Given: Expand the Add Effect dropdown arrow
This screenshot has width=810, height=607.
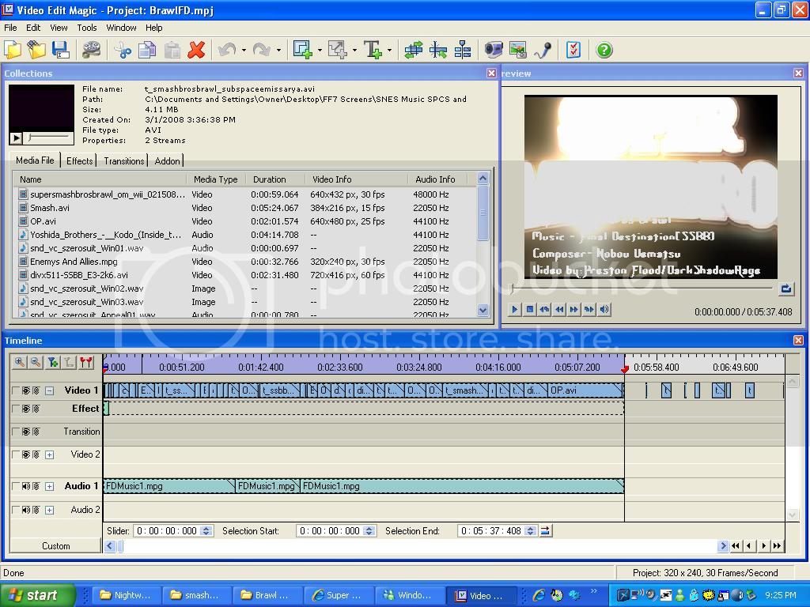Looking at the screenshot, I should pyautogui.click(x=320, y=51).
